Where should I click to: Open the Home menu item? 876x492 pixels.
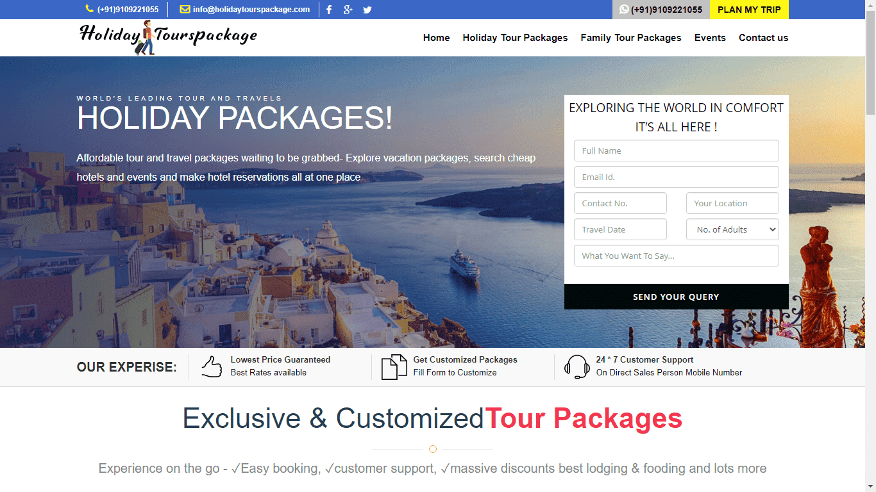(436, 38)
